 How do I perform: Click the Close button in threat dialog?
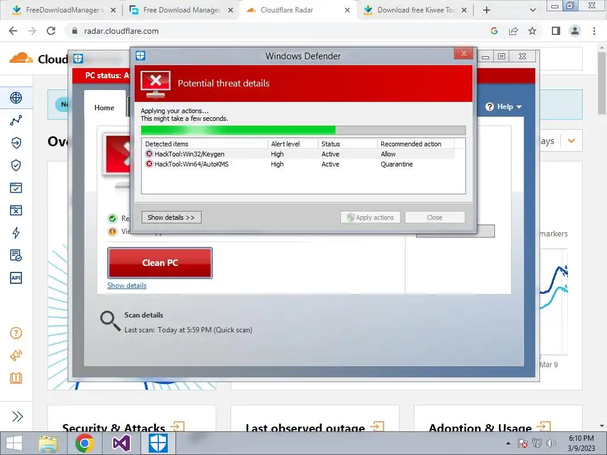pos(435,217)
